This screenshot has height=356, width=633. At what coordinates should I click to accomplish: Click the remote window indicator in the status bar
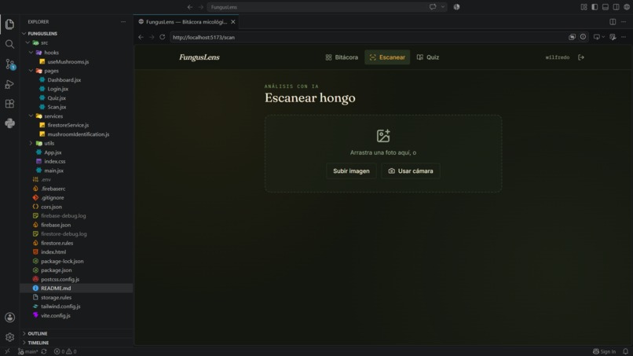pos(7,351)
